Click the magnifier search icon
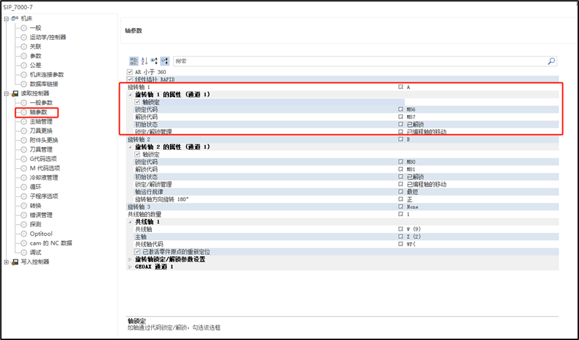 pos(551,61)
